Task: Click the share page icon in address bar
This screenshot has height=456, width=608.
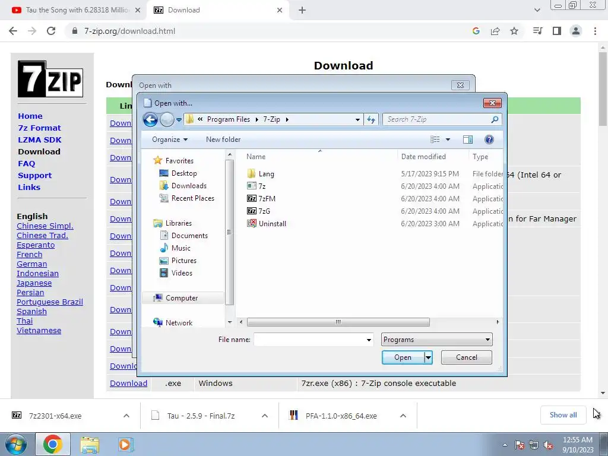Action: (495, 31)
